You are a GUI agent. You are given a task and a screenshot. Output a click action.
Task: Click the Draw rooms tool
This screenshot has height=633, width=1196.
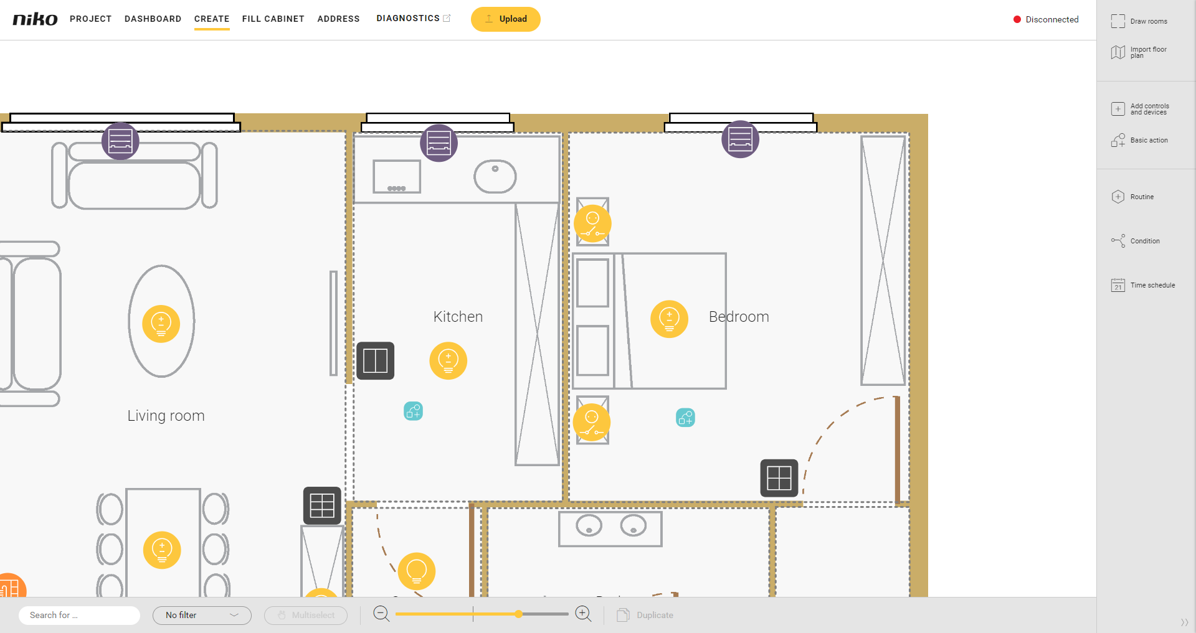pos(1139,21)
